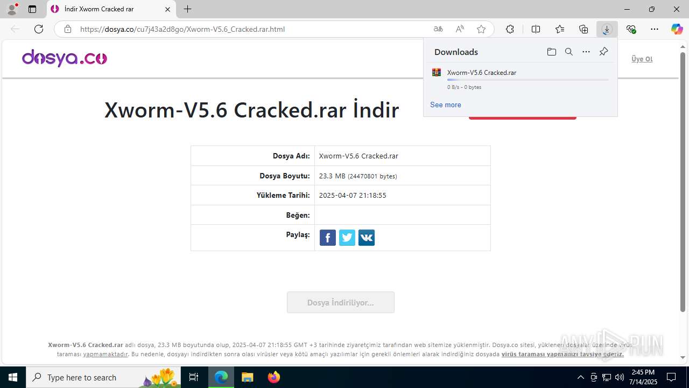Click virüs taraması yapmanızı tavsiye ederiz link
Viewport: 689px width, 388px height.
(563, 354)
